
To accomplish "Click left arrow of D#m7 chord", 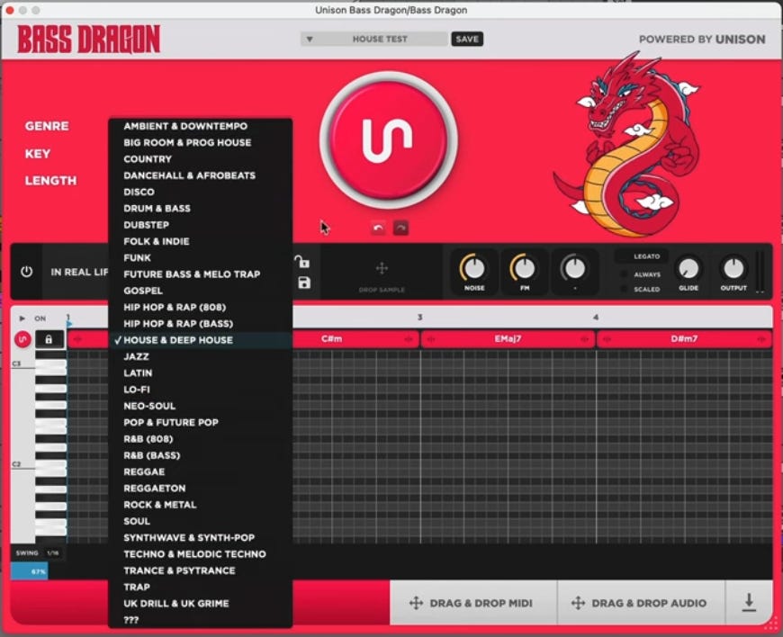I will tap(607, 339).
